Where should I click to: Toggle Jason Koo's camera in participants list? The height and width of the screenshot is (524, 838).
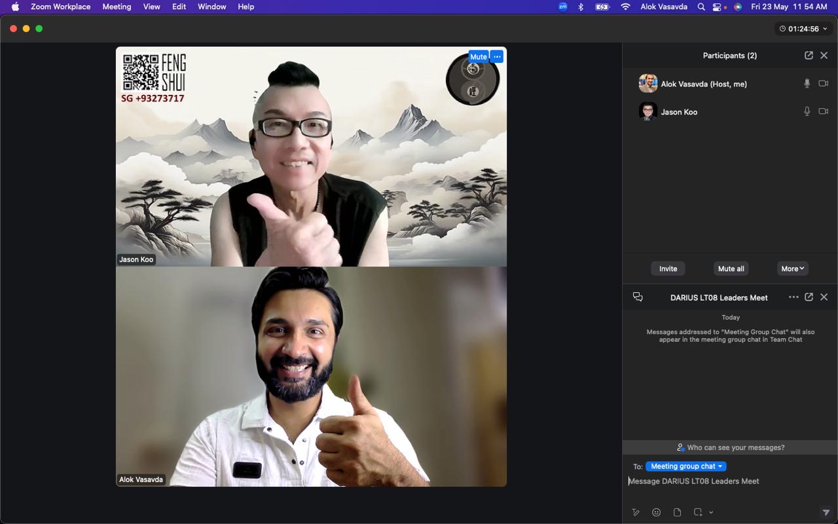coord(824,112)
